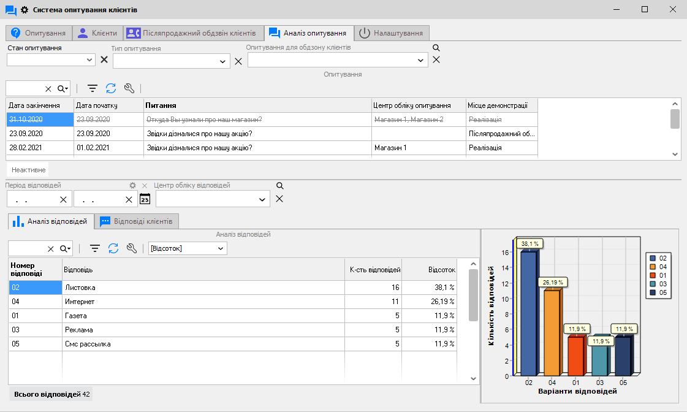Open the gear settings next to Період відповідей
Viewport: 687px width, 412px height.
(132, 185)
